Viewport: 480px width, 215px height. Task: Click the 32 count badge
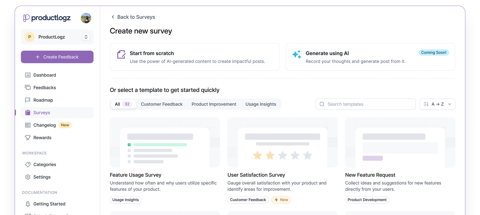(x=127, y=104)
